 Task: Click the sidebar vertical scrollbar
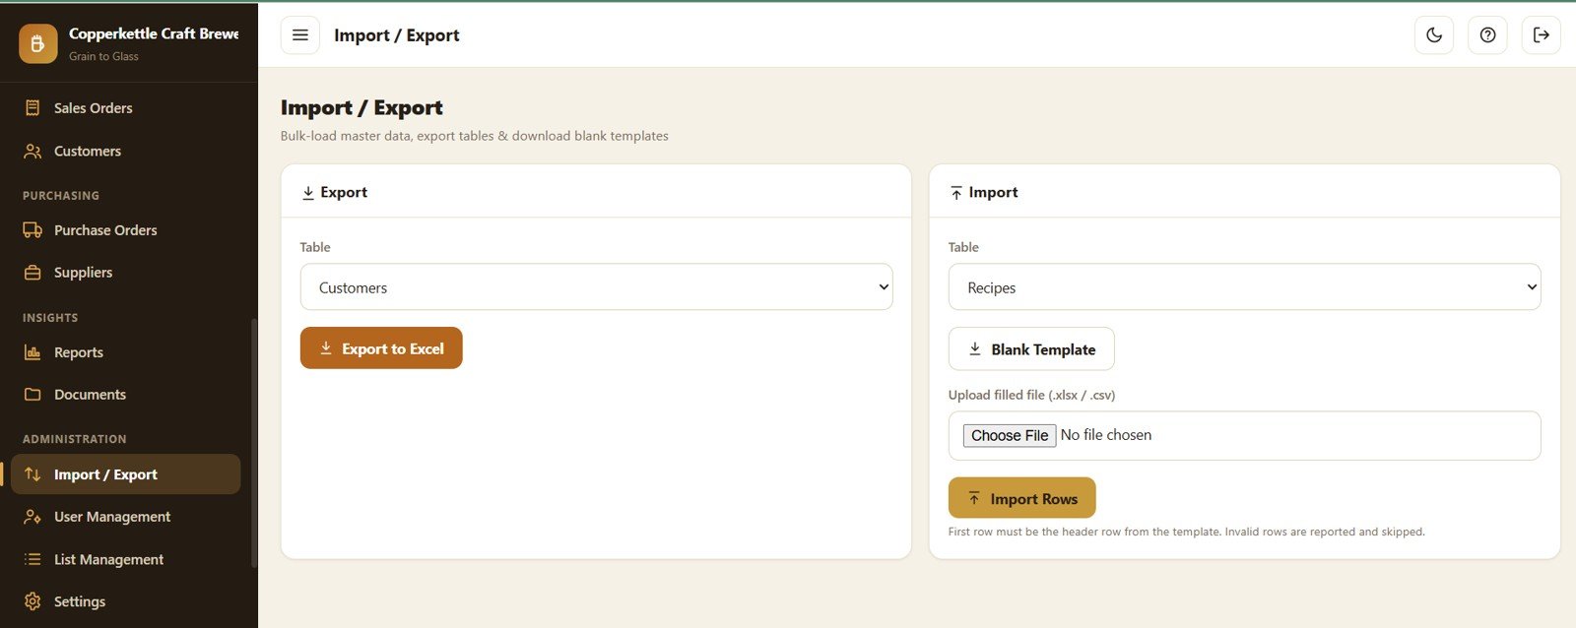254,443
